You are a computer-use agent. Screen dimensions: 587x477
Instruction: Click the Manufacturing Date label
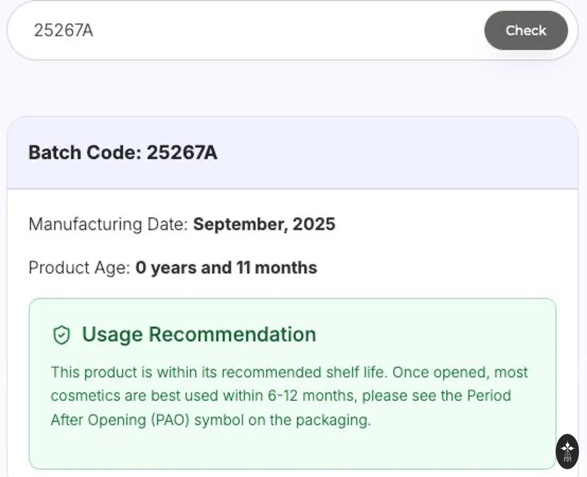click(x=108, y=225)
